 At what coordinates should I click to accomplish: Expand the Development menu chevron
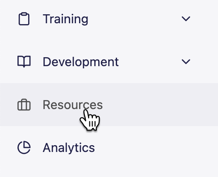point(186,62)
